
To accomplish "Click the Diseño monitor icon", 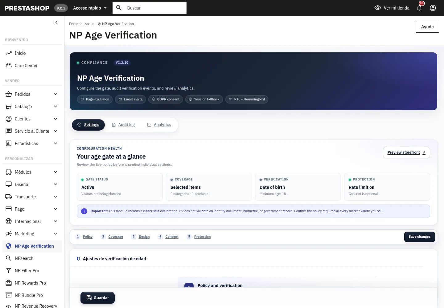I will 9,184.
